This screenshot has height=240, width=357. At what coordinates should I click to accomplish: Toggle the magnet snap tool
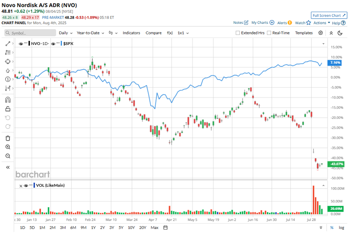click(x=8, y=100)
